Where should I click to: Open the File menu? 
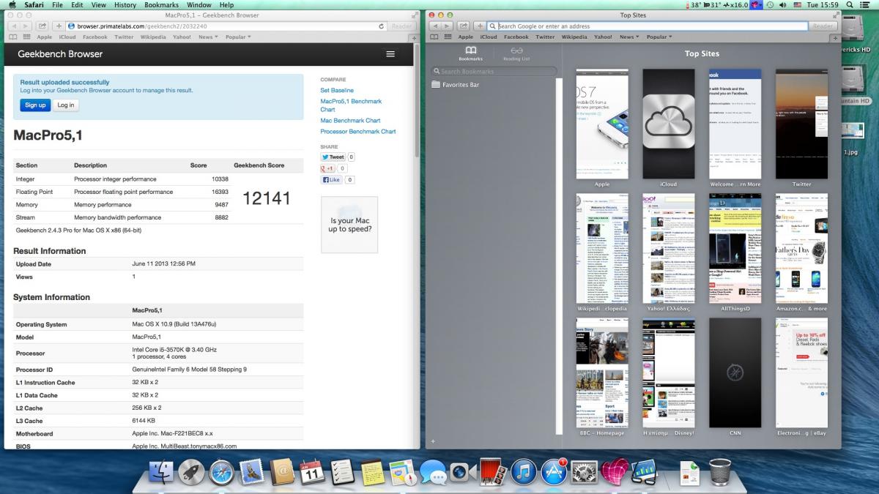tap(58, 4)
